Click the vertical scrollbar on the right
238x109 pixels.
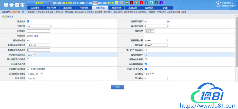point(237,41)
